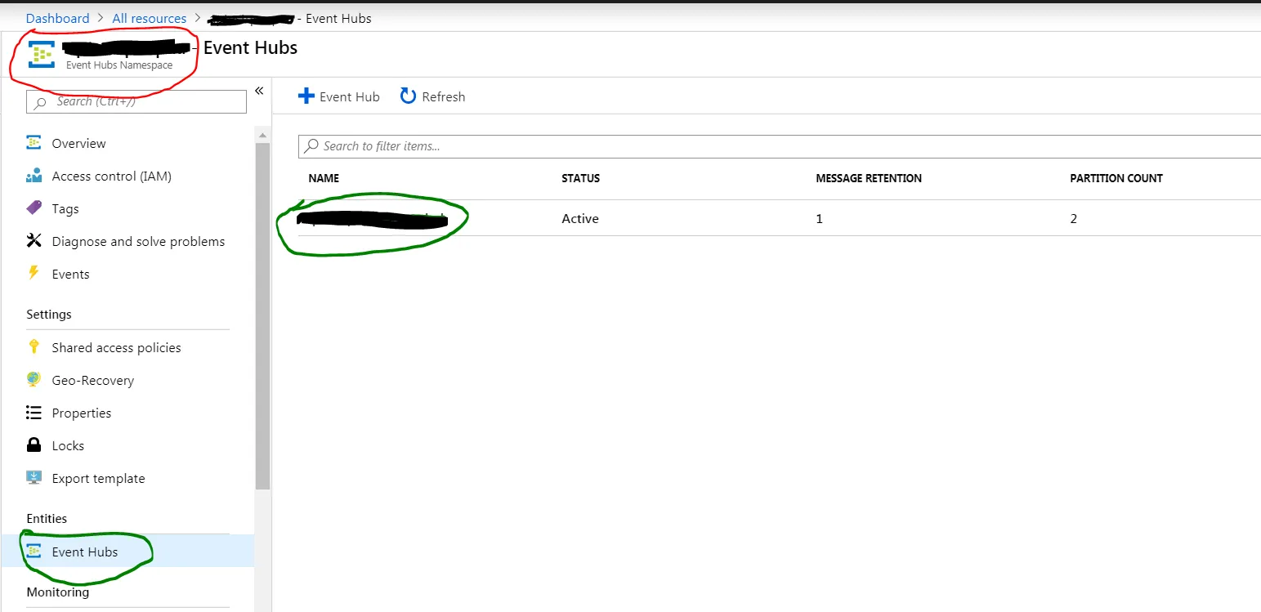The image size is (1261, 612).
Task: Click the magnifier icon in the filter box
Action: pos(311,146)
